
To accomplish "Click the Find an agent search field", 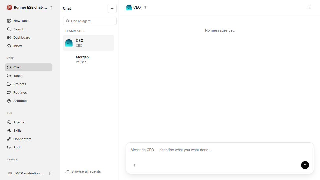I will 90,21.
